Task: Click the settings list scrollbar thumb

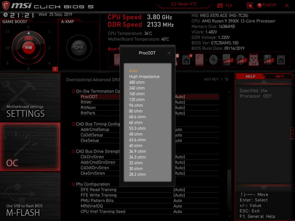Action: click(229, 191)
